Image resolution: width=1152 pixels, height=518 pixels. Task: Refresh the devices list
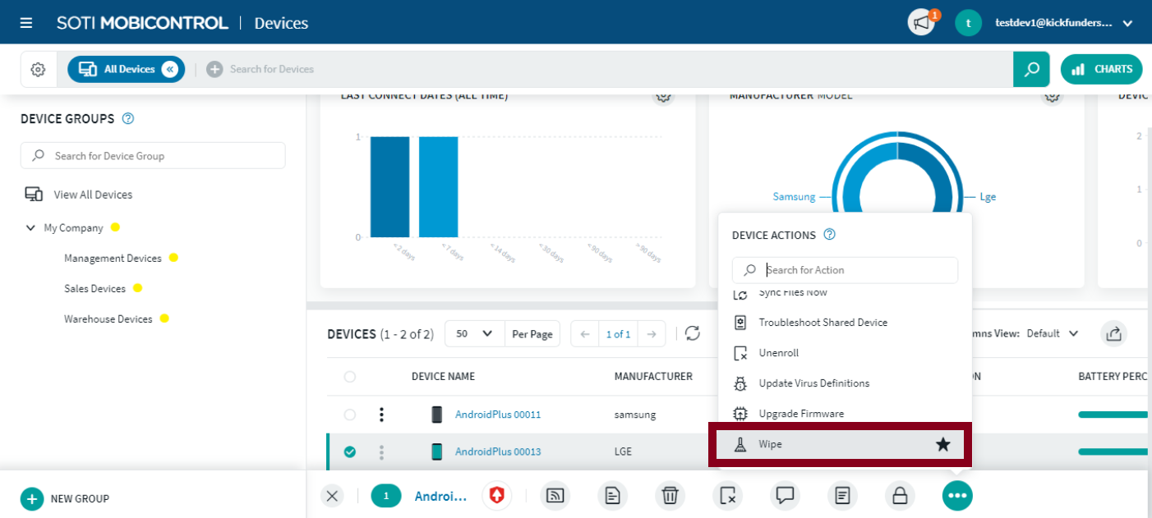(693, 333)
